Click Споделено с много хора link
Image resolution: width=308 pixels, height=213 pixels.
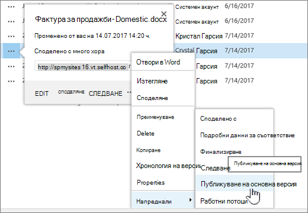(69, 51)
